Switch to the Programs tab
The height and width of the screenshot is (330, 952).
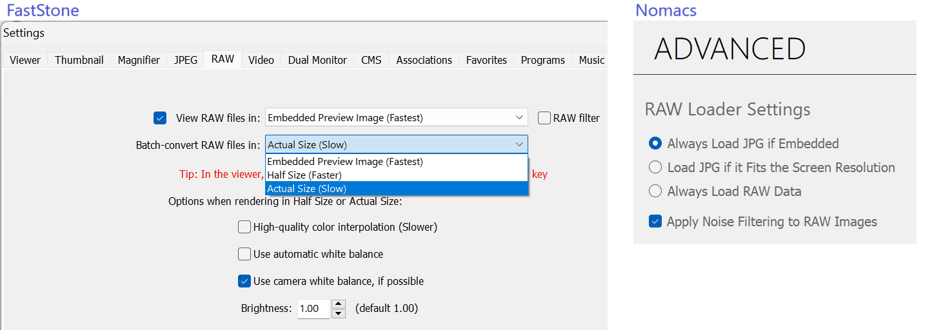coord(543,60)
